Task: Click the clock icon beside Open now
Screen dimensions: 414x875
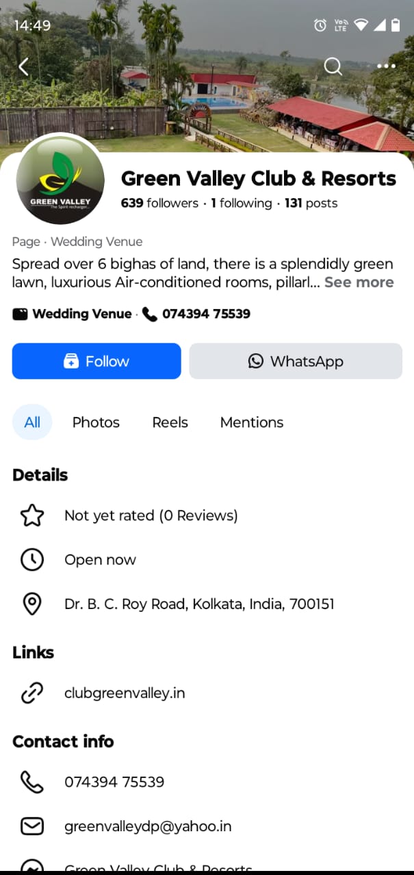Action: 32,559
